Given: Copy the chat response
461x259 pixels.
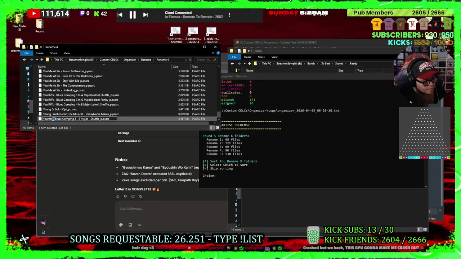Looking at the screenshot, I should click(140, 196).
